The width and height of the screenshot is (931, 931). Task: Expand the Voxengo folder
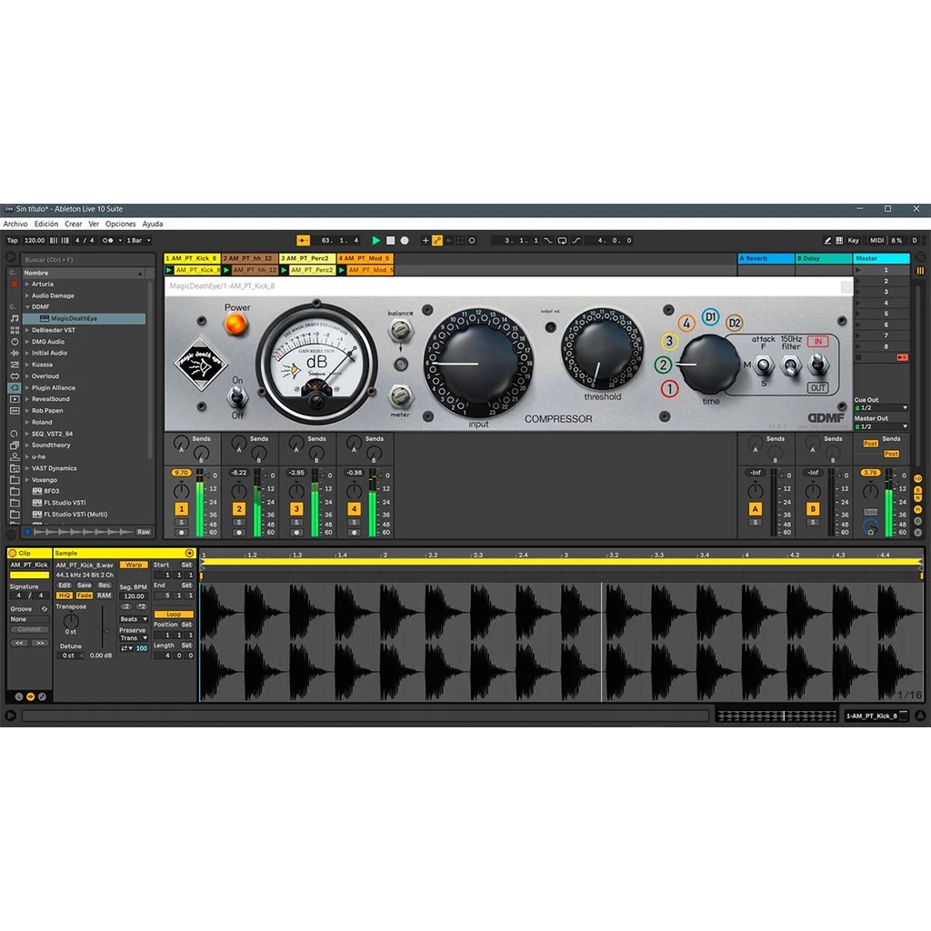click(27, 480)
